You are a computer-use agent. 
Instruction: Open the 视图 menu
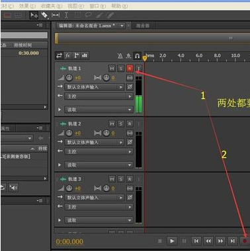(x=76, y=6)
